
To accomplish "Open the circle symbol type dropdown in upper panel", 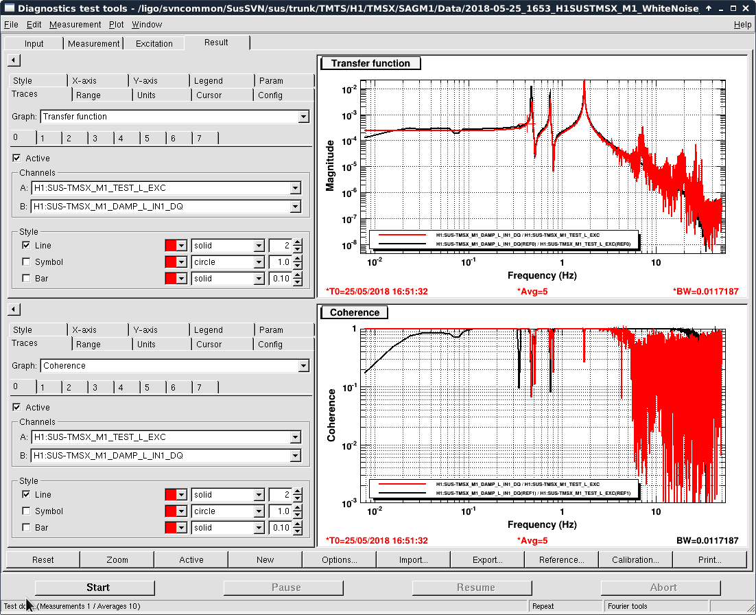I will [x=259, y=262].
